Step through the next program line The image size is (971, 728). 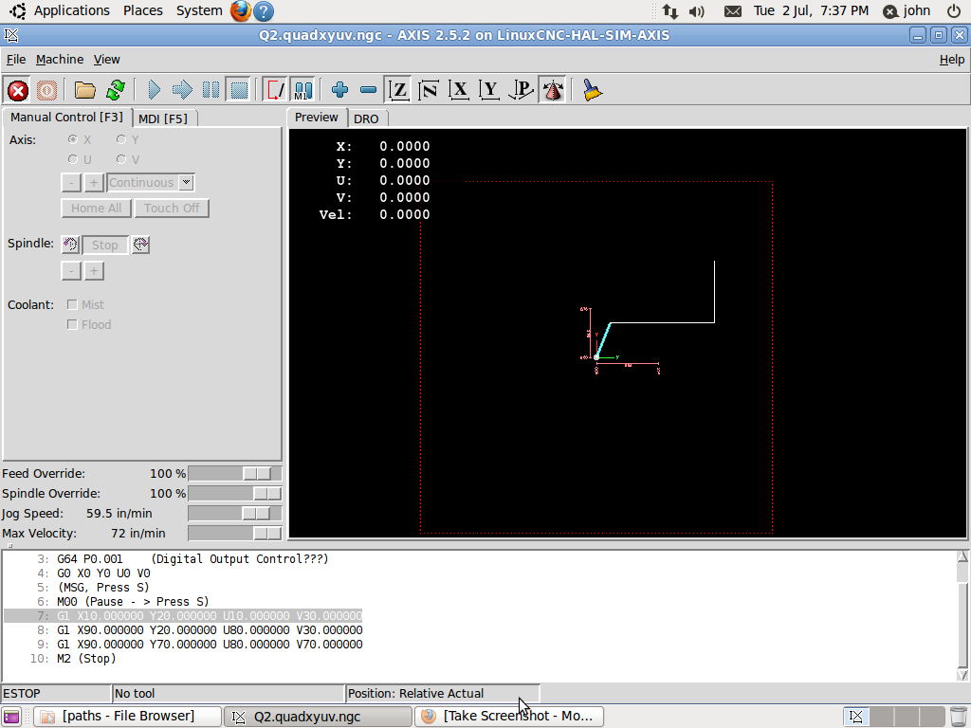pos(182,90)
